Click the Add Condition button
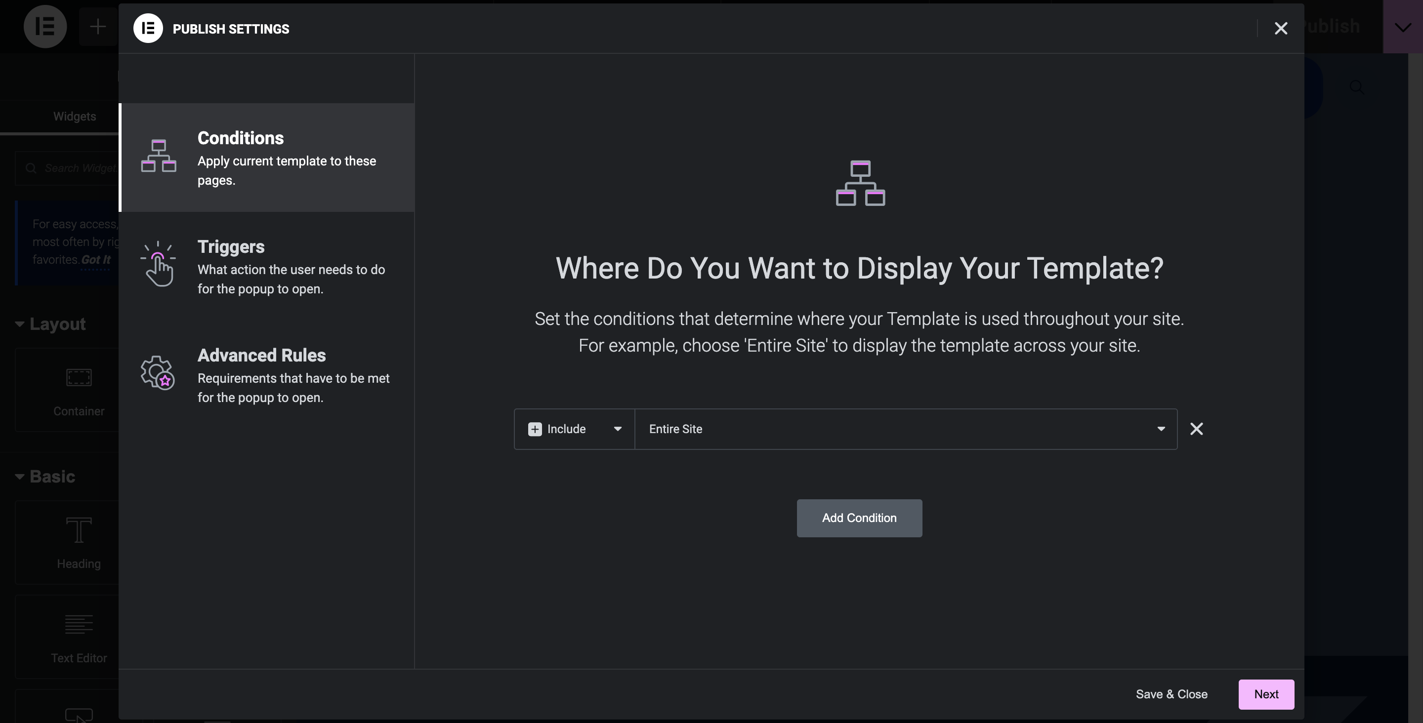1423x723 pixels. tap(859, 518)
